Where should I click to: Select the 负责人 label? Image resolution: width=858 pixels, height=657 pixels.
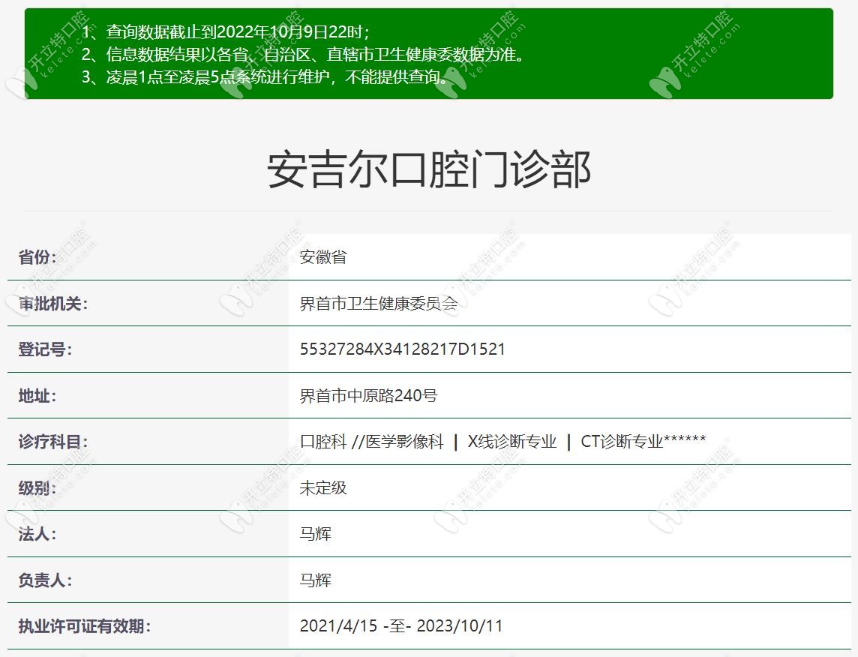click(x=46, y=580)
